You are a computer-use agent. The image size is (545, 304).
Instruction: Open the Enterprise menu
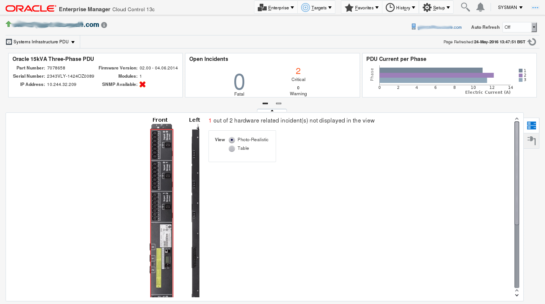coord(276,7)
